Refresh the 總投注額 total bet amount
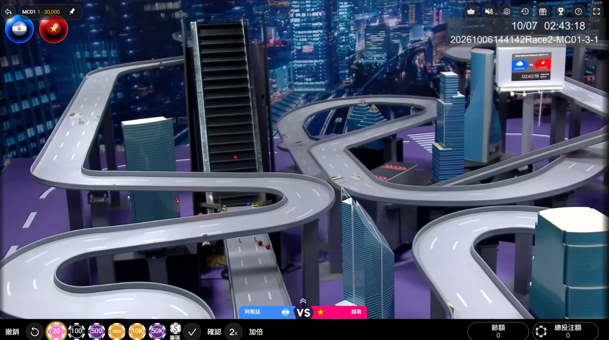The height and width of the screenshot is (340, 609). [541, 332]
